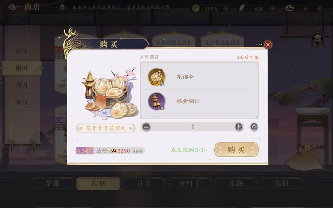Open the help question mark icon
The height and width of the screenshot is (208, 333).
62,8
